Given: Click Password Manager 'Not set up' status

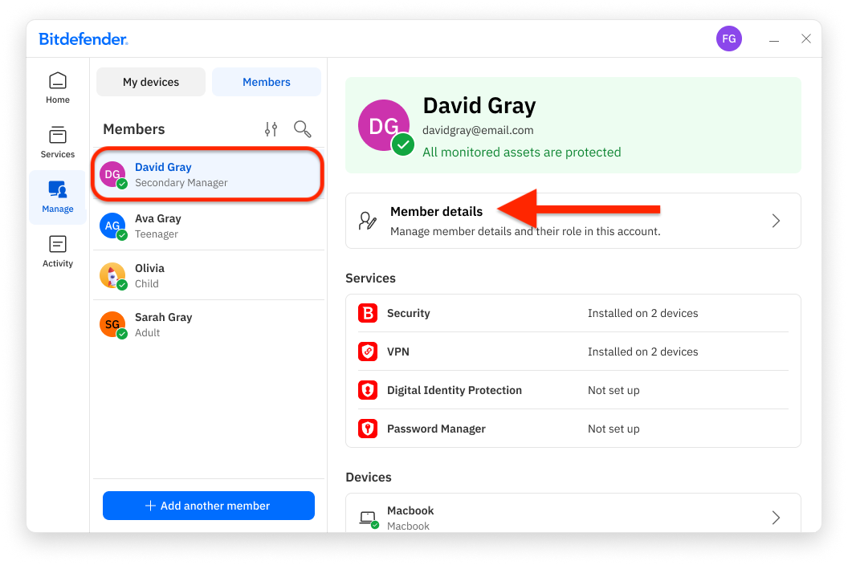Looking at the screenshot, I should 614,429.
